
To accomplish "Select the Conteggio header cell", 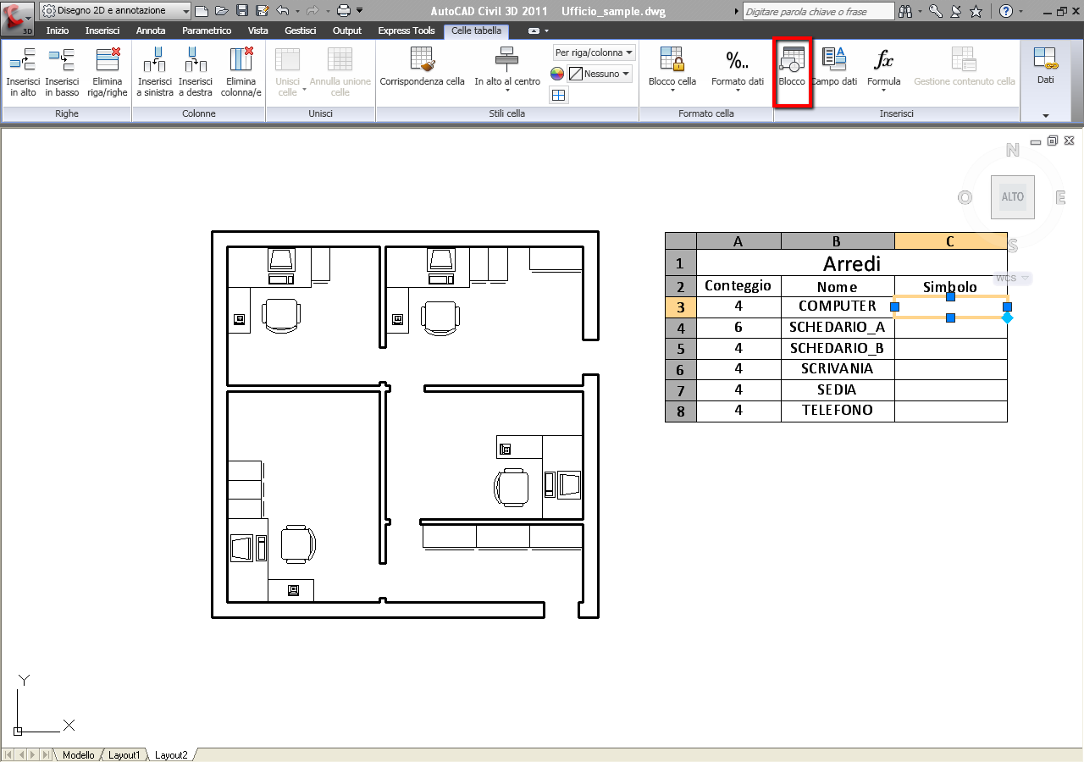I will pos(738,286).
